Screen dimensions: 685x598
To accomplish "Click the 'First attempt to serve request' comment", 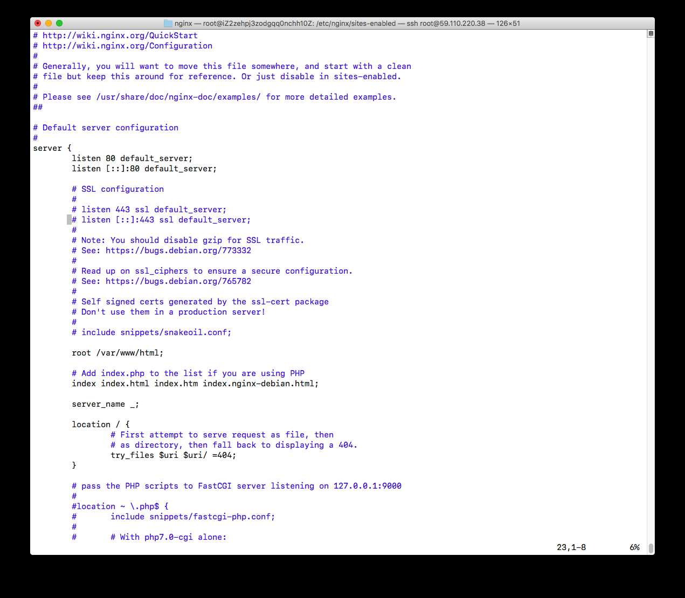I will pos(222,435).
